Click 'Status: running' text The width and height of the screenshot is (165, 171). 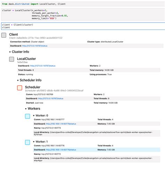25,75
